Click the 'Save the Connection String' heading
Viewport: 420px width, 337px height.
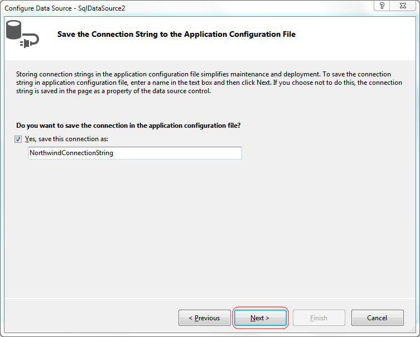click(176, 35)
